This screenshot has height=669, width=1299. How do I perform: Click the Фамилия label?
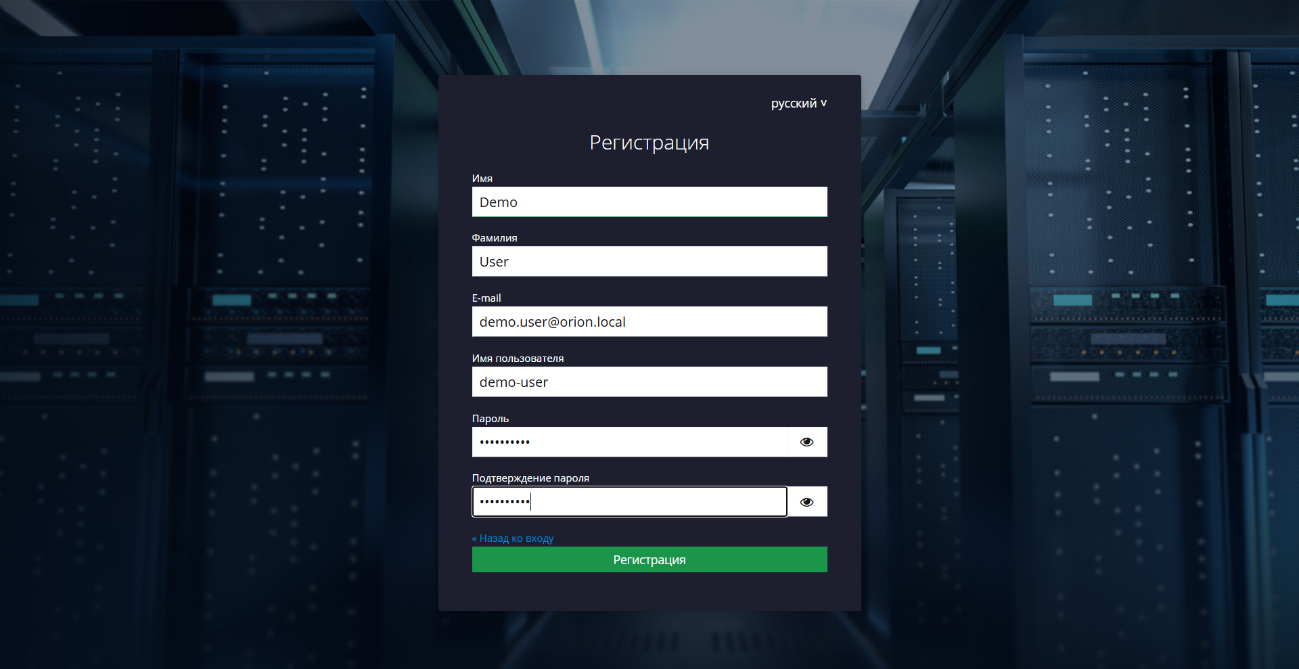click(x=495, y=238)
